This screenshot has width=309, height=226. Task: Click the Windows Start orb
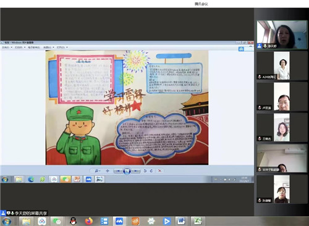(7, 221)
